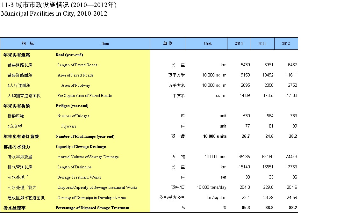The width and height of the screenshot is (344, 213).
Task: Click the '建成区排水管道密度' row label
Action: click(26, 198)
